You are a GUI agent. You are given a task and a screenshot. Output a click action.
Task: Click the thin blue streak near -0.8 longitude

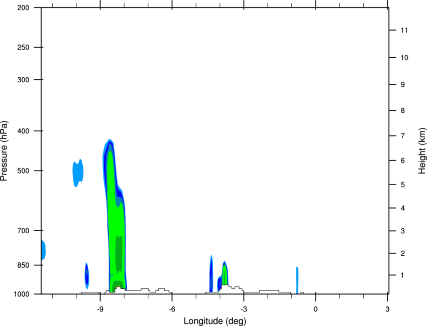coord(297,280)
